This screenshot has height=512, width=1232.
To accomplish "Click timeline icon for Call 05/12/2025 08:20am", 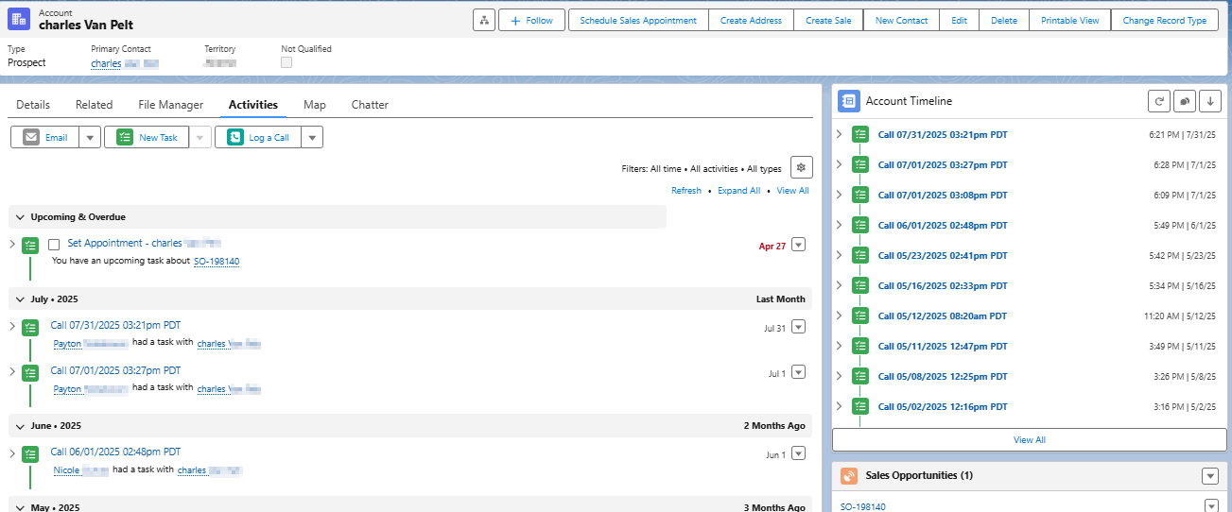I will click(859, 316).
